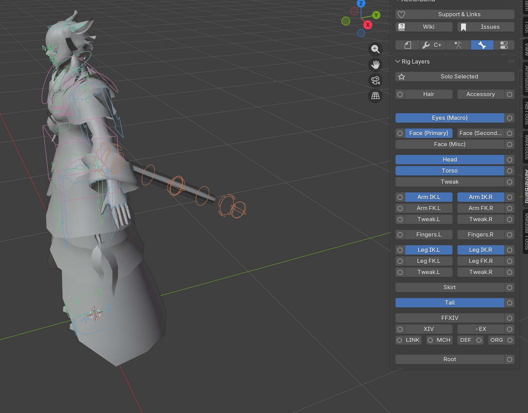Disable the Eyes (Macro) layer
The width and height of the screenshot is (528, 413).
coord(450,118)
